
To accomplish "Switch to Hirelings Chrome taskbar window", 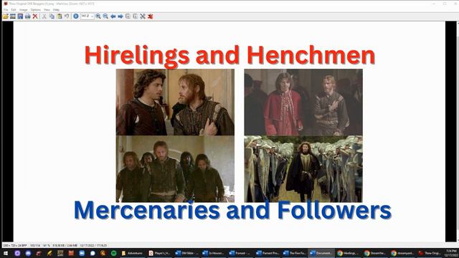I will coord(348,253).
